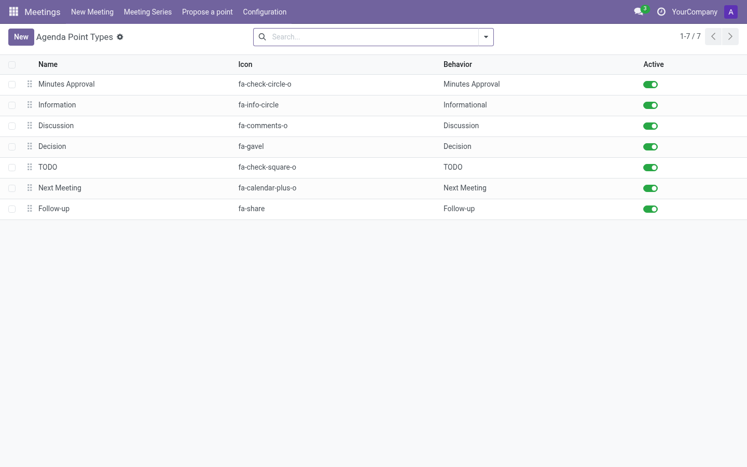The width and height of the screenshot is (747, 467).
Task: Focus the Search input field
Action: (x=374, y=37)
